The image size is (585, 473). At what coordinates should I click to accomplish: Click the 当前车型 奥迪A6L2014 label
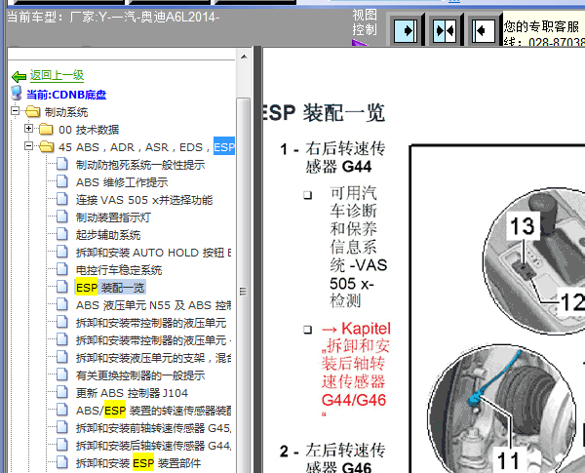click(113, 17)
